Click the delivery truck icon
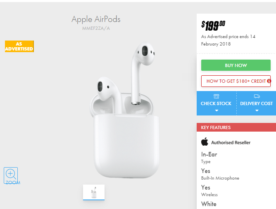 click(x=257, y=96)
